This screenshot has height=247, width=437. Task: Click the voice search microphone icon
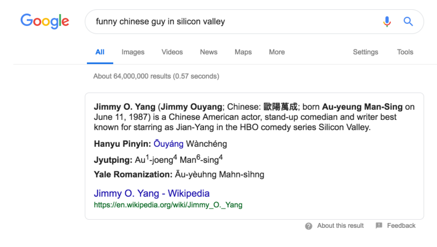point(387,21)
